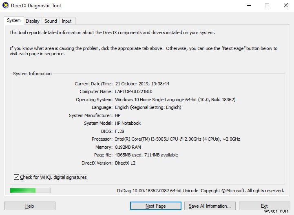Go to the Next Page button
Image resolution: width=294 pixels, height=215 pixels.
156,206
